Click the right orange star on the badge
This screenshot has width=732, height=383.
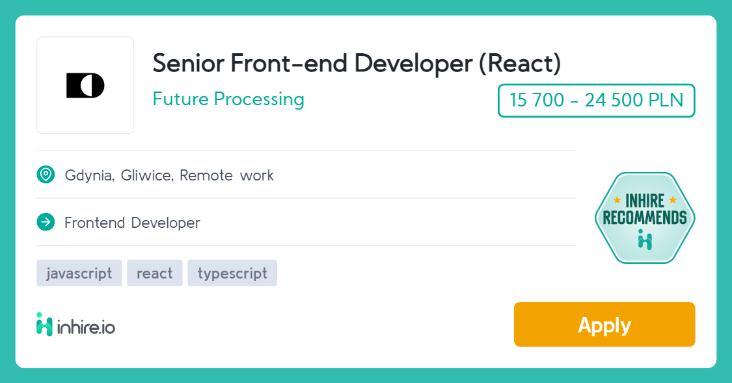coord(673,201)
